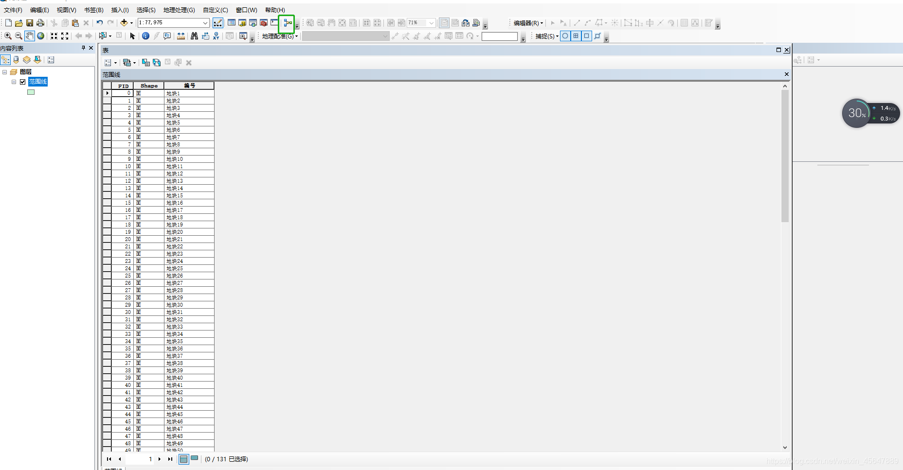Open the Find binoculars tool
Viewport: 903px width, 470px height.
[x=194, y=36]
